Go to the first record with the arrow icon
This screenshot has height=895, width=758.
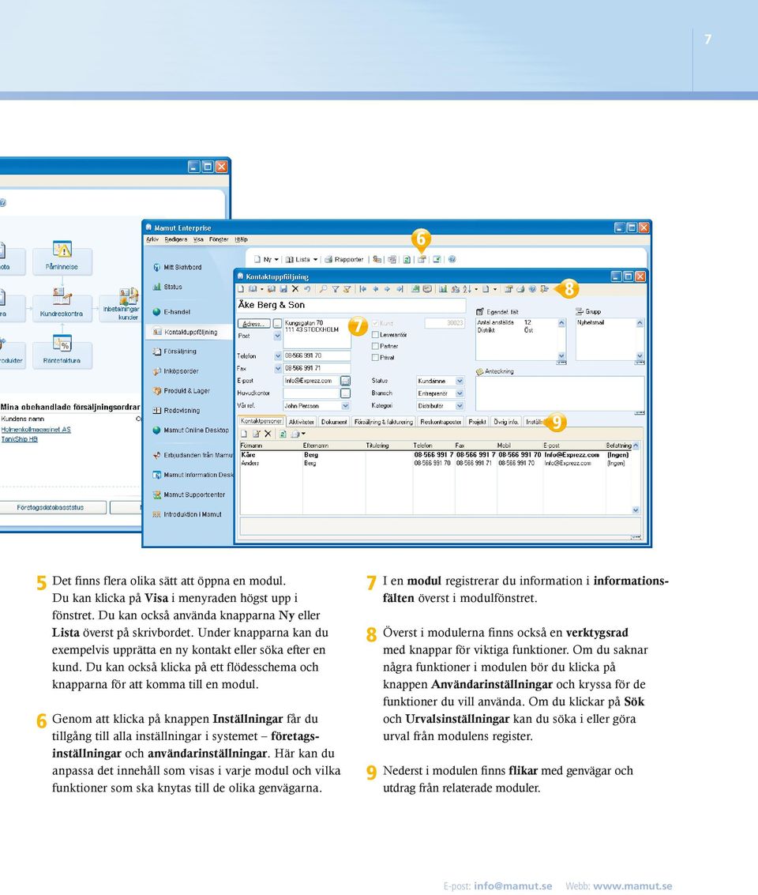pyautogui.click(x=362, y=289)
